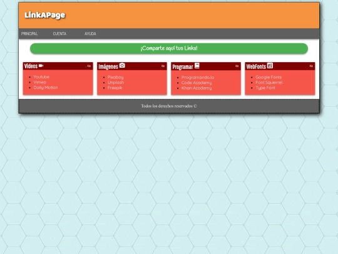338x254 pixels.
Task: Open the CUENTA menu item
Action: tap(59, 34)
